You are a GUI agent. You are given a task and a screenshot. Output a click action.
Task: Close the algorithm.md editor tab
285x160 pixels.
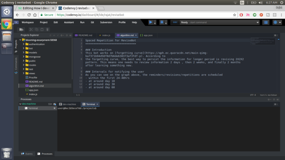point(136,35)
